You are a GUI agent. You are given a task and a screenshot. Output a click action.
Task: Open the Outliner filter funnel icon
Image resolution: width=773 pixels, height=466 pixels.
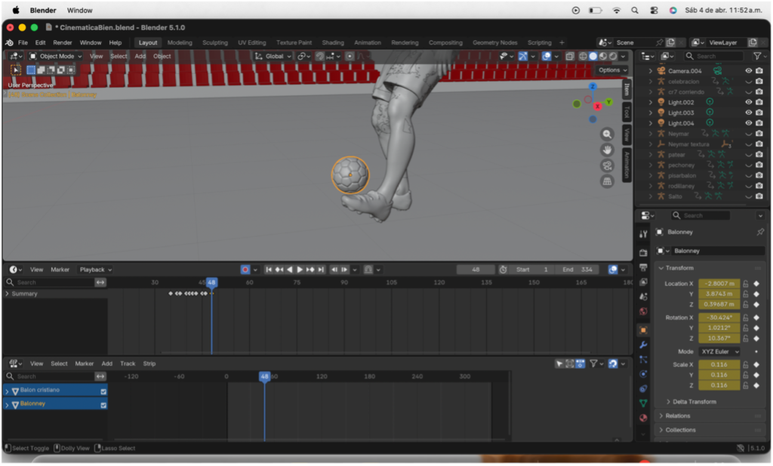[757, 56]
